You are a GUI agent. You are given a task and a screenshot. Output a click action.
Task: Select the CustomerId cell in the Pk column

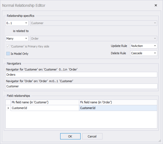[45, 108]
